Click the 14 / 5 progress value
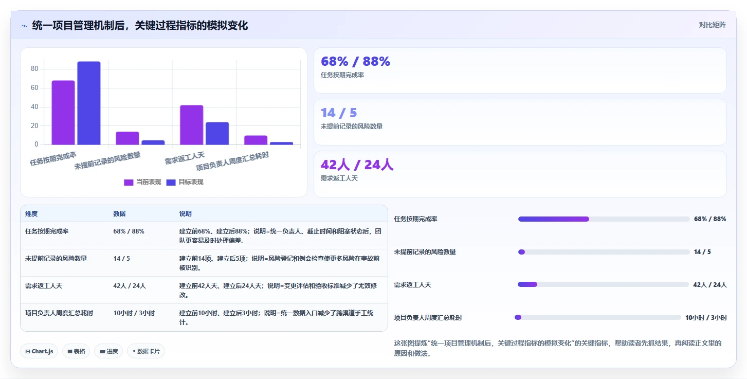This screenshot has height=379, width=747. click(702, 252)
